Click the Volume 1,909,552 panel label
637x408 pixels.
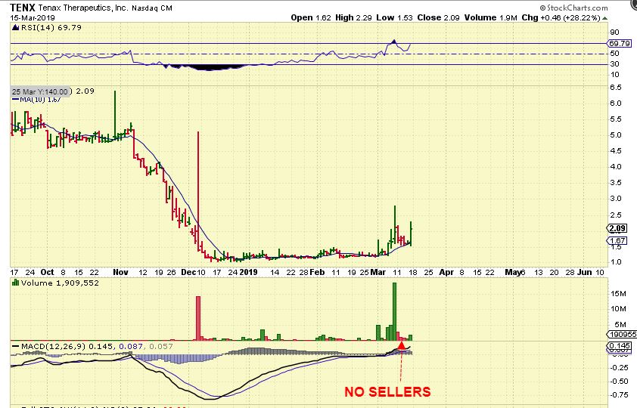coord(60,283)
